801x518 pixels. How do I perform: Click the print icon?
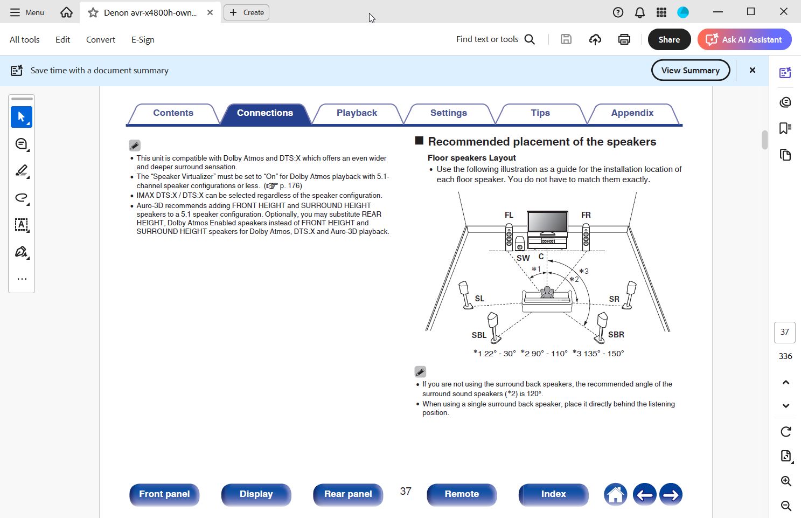[624, 39]
